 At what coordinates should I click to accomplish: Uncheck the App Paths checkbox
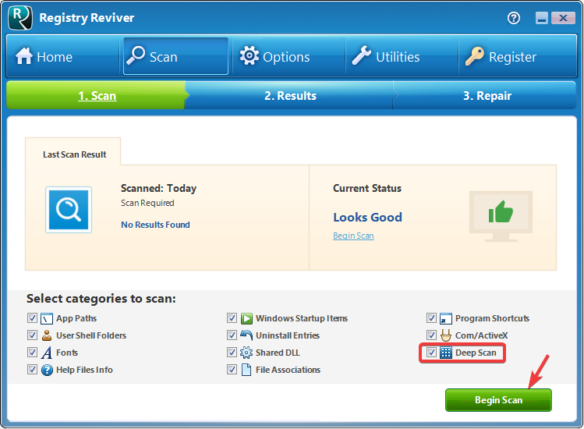[x=33, y=318]
